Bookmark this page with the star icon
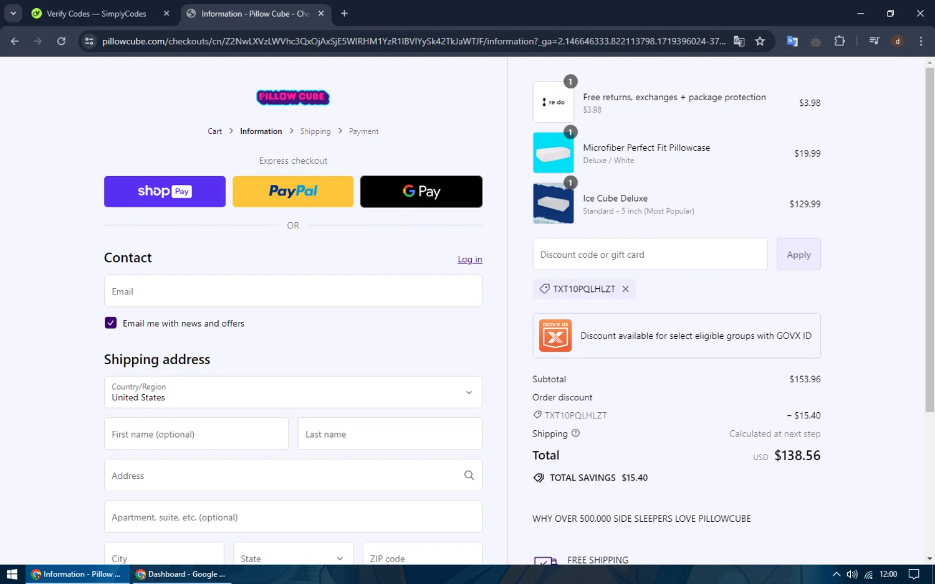 (x=760, y=41)
